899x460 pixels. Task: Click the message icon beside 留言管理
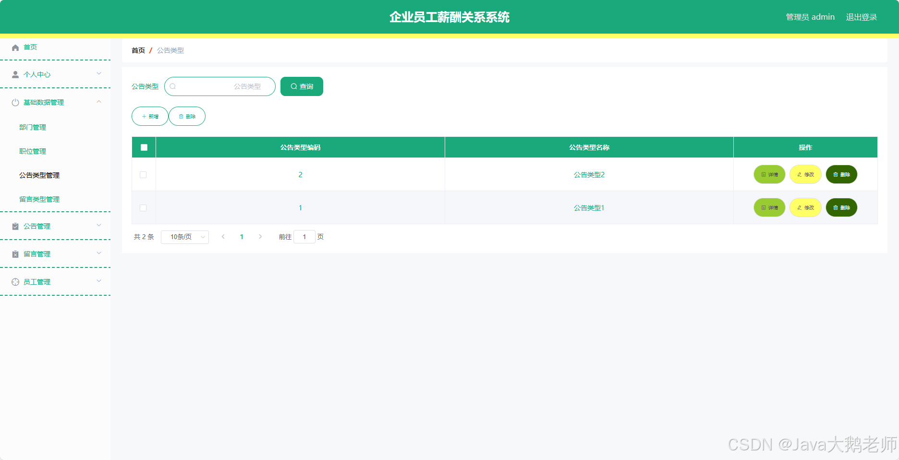(14, 254)
